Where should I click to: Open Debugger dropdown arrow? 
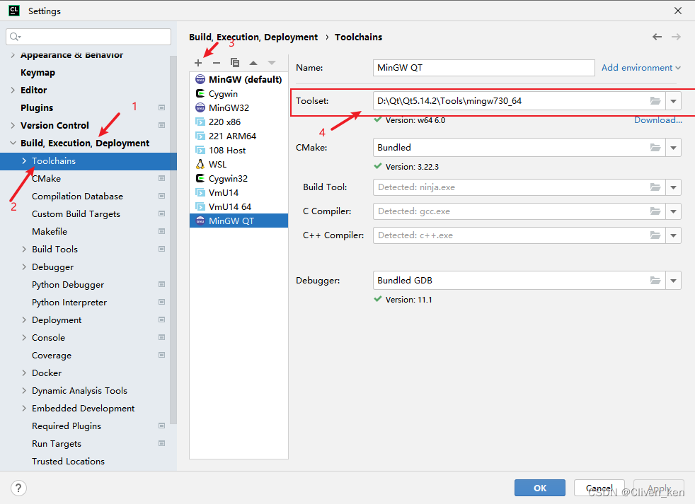point(673,281)
